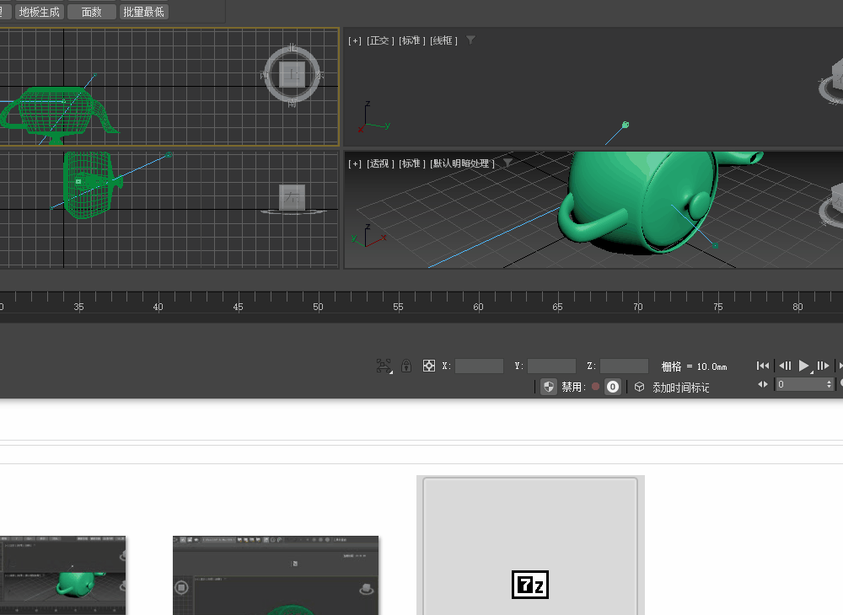Open the [透视] view type menu
Image resolution: width=843 pixels, height=615 pixels.
pos(380,163)
